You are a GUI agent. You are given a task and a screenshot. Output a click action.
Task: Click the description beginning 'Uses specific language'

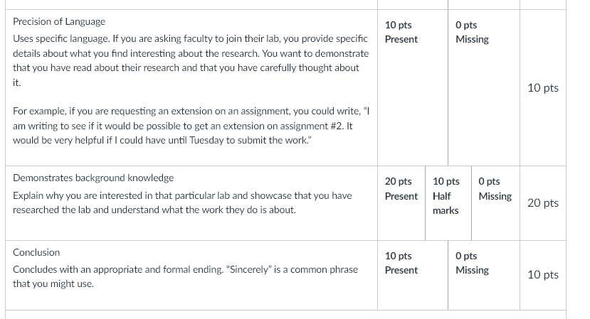tap(191, 60)
